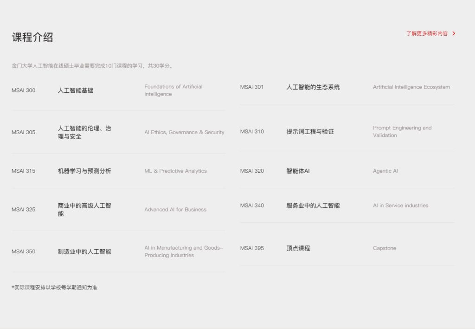Select the 提示词工程与验证 course

click(x=310, y=132)
